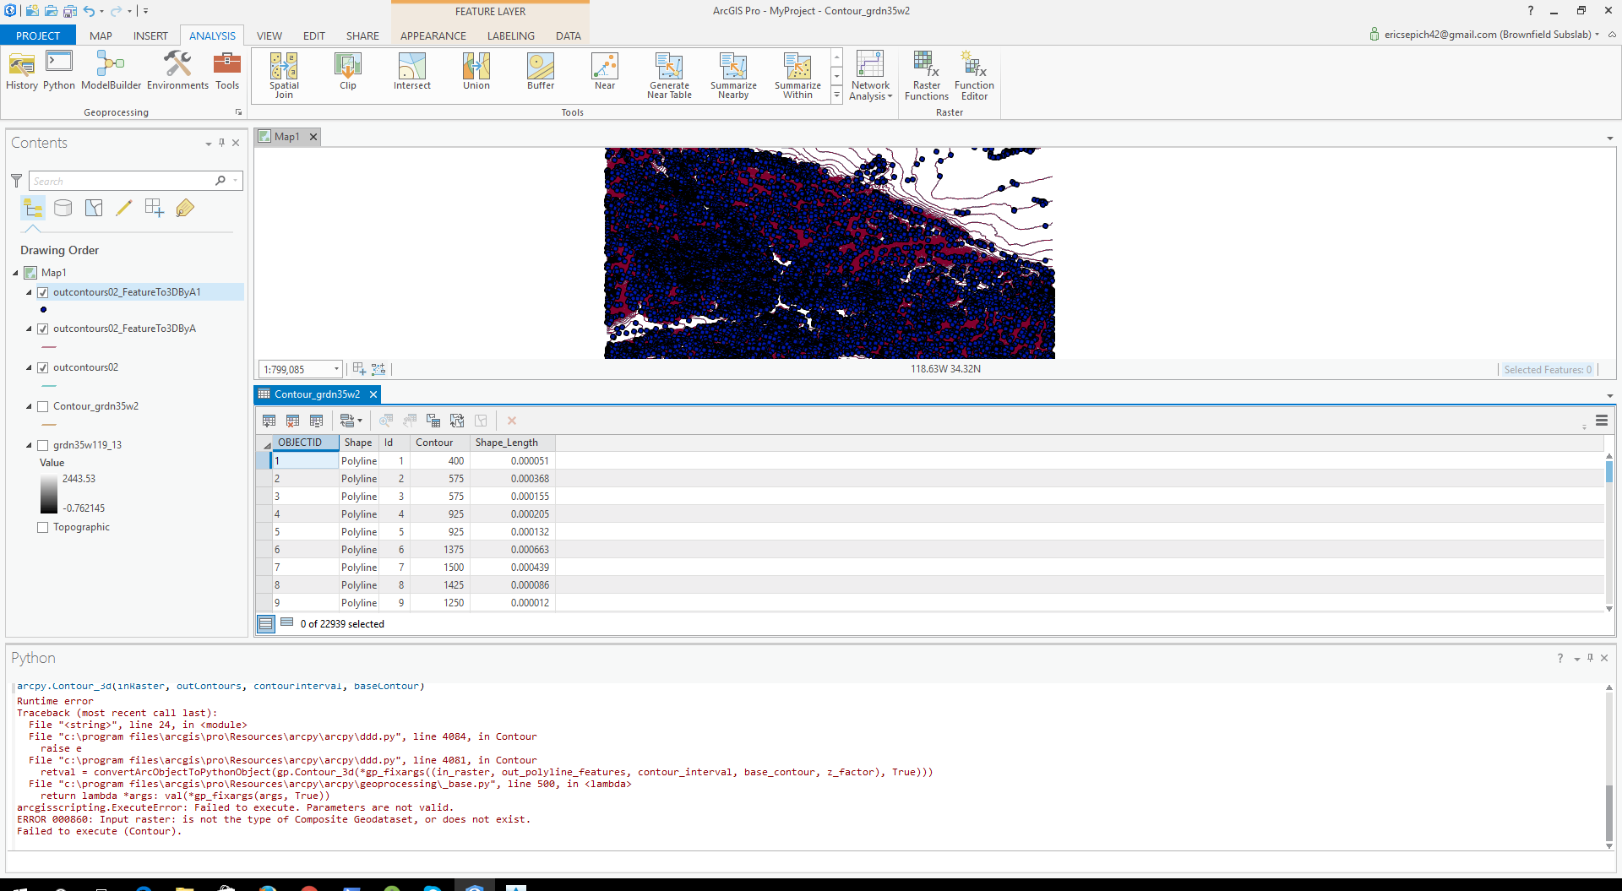Select the Clip analysis tool
Viewport: 1622px width, 891px height.
[x=348, y=71]
